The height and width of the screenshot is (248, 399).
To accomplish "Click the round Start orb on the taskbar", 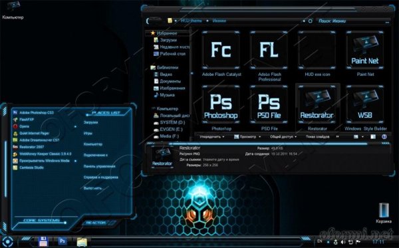I will pyautogui.click(x=7, y=241).
